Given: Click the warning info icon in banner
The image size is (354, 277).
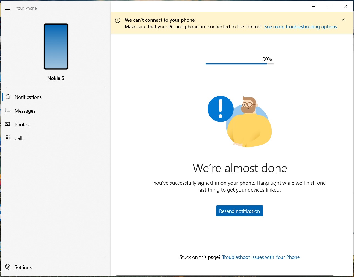Looking at the screenshot, I should 118,20.
